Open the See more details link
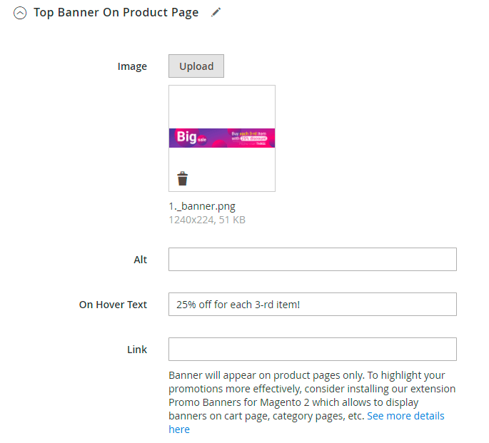The height and width of the screenshot is (443, 489). tap(405, 416)
